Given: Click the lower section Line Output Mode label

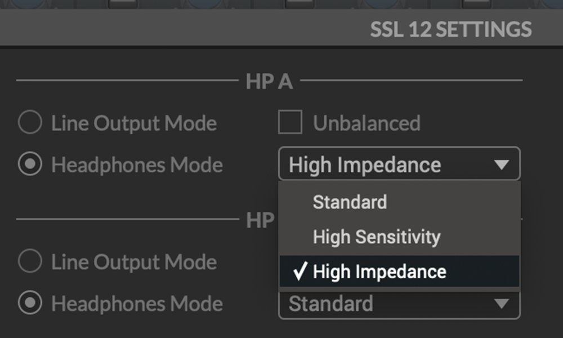Looking at the screenshot, I should click(134, 261).
